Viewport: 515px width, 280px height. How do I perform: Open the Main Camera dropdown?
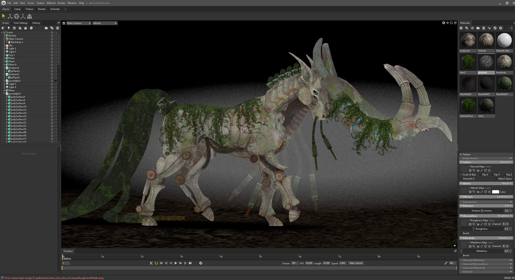click(x=78, y=23)
